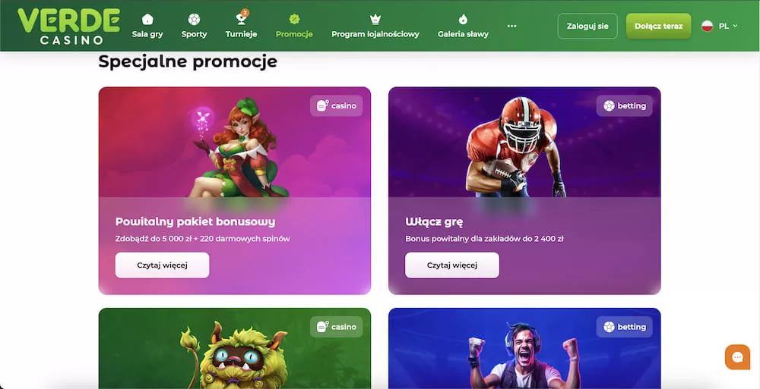Click Czytaj więcej under Włącz grę
Screen dimensions: 760x389
click(452, 265)
